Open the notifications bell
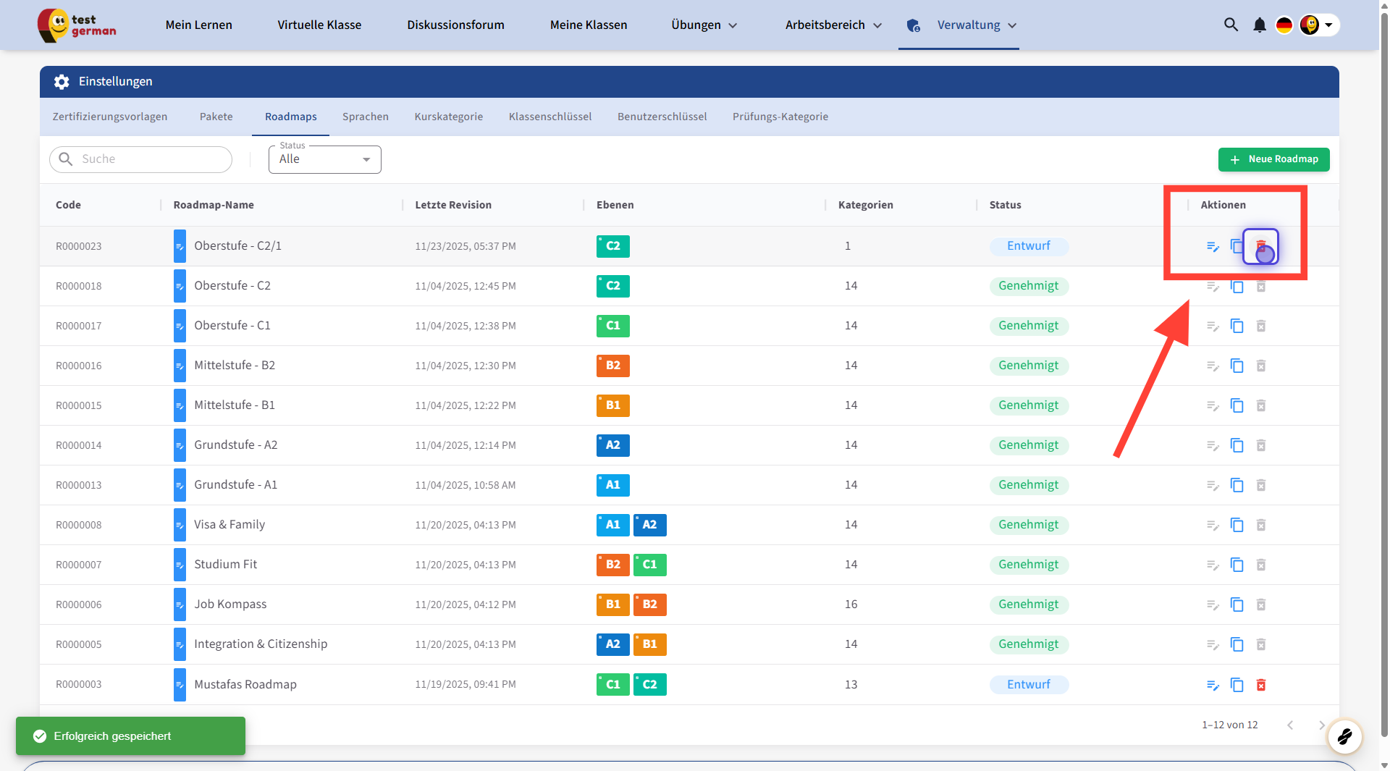This screenshot has height=771, width=1390. click(x=1260, y=25)
